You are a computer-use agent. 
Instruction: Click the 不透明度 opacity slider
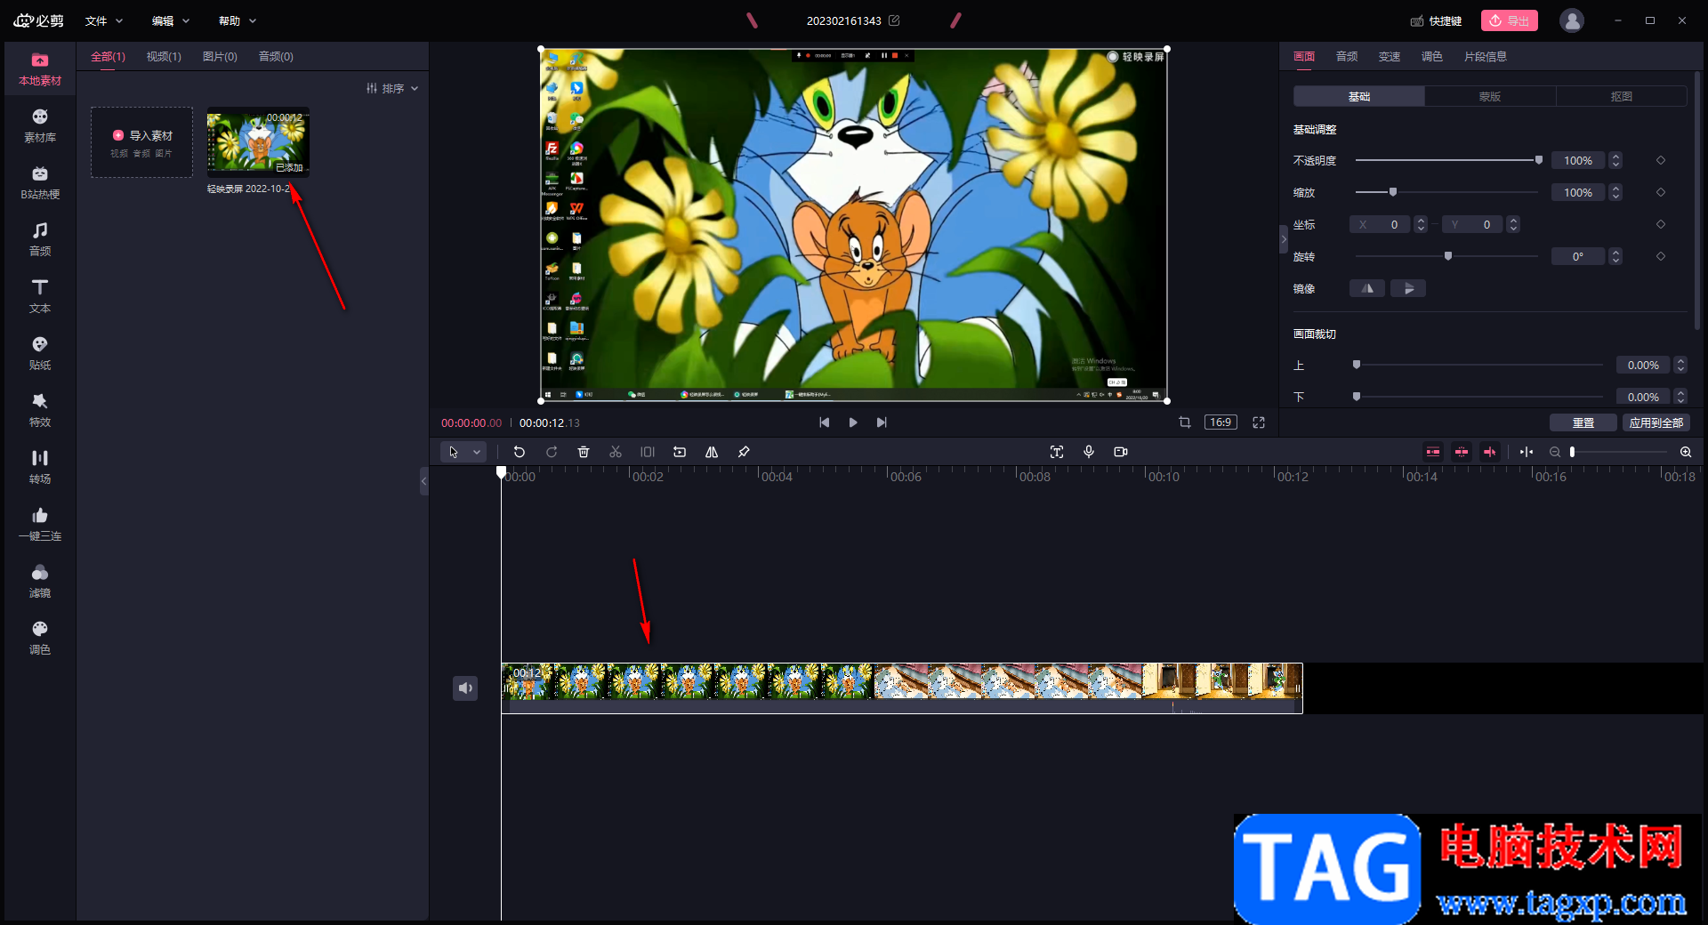(x=1446, y=160)
